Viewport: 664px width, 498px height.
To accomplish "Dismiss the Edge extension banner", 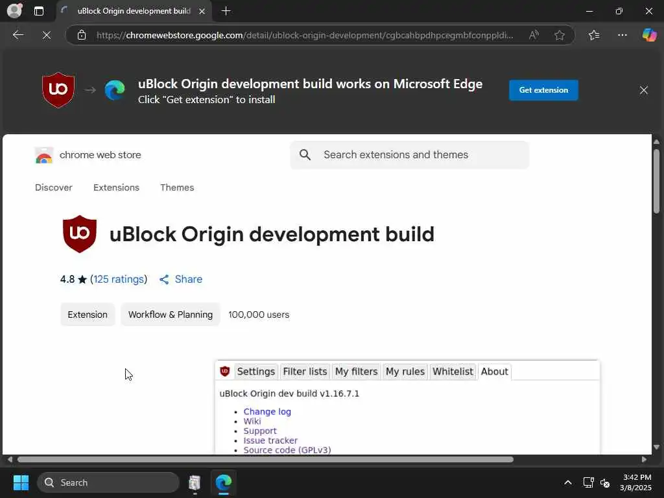I will click(x=644, y=89).
